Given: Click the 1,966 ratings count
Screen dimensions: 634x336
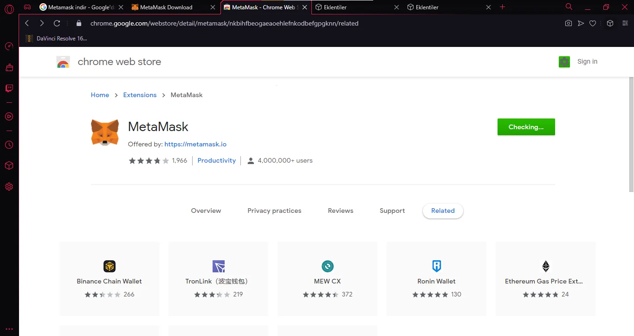Looking at the screenshot, I should 180,160.
